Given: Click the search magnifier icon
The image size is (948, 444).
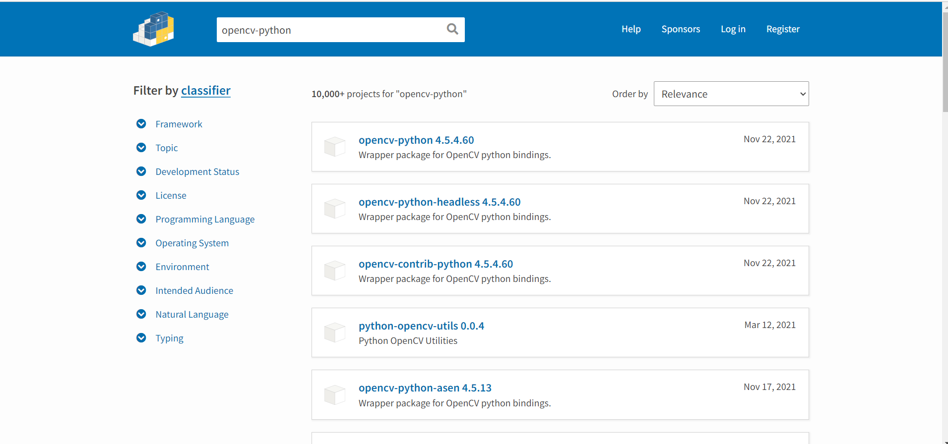Looking at the screenshot, I should (x=452, y=29).
